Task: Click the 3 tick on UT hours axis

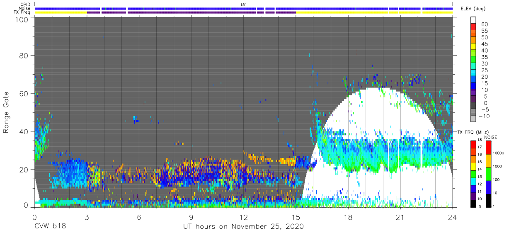Action: pos(87,217)
